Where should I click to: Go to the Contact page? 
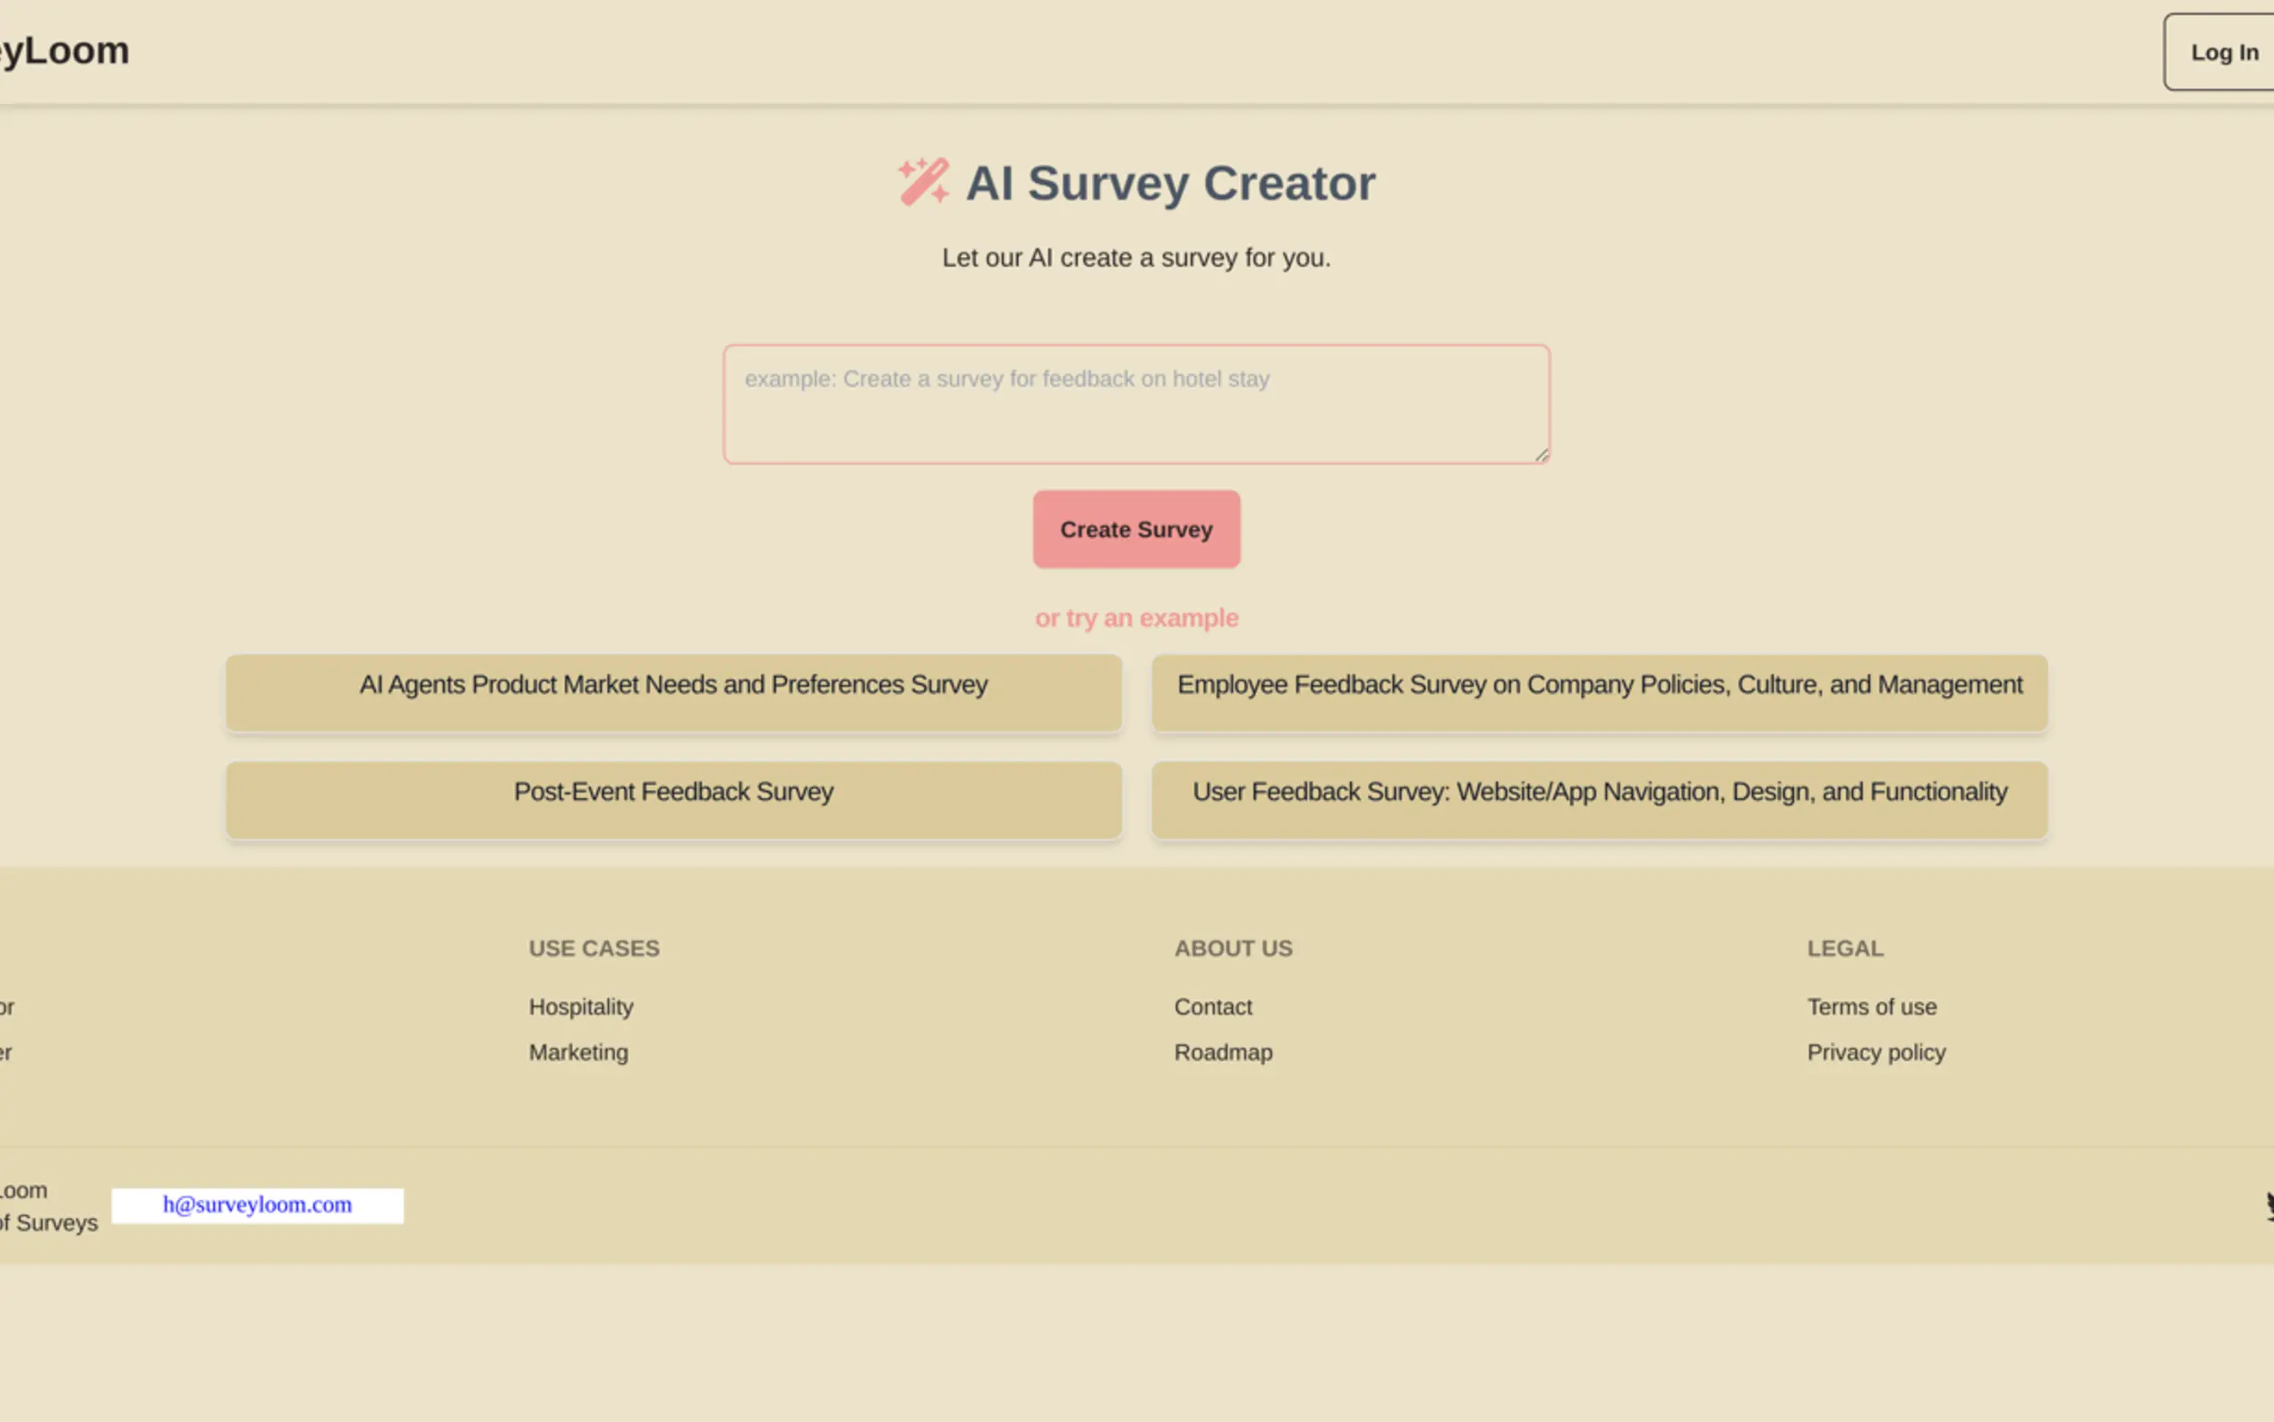point(1213,1007)
